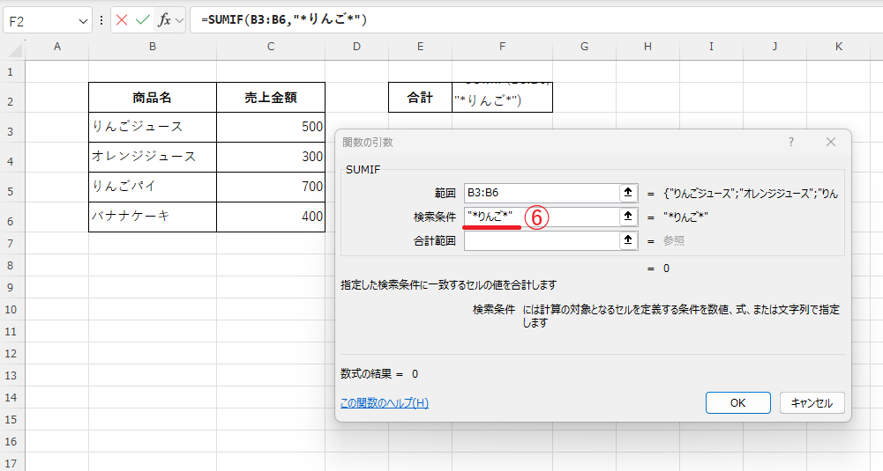The width and height of the screenshot is (883, 471).
Task: Click the OK button in the dialog
Action: [x=737, y=403]
